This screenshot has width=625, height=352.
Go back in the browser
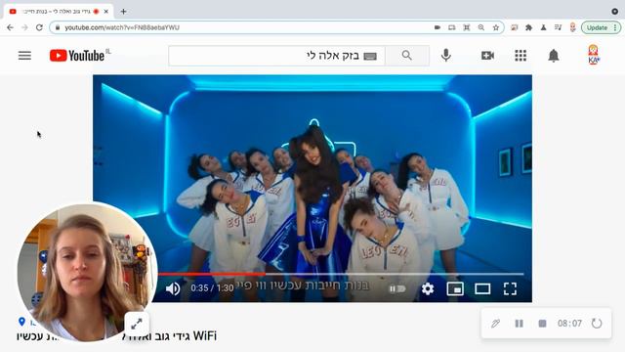point(10,27)
